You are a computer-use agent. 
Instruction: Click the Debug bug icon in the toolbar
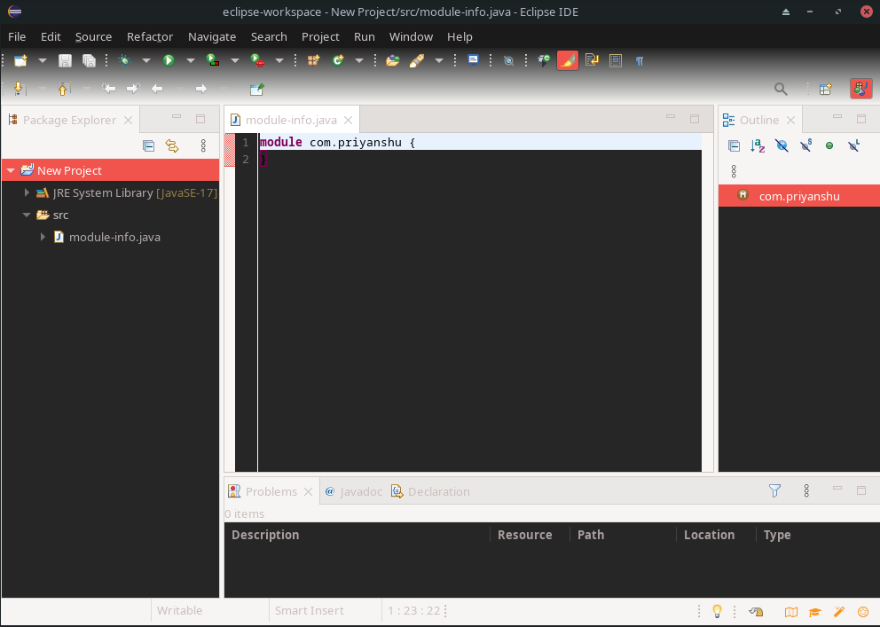(x=124, y=60)
